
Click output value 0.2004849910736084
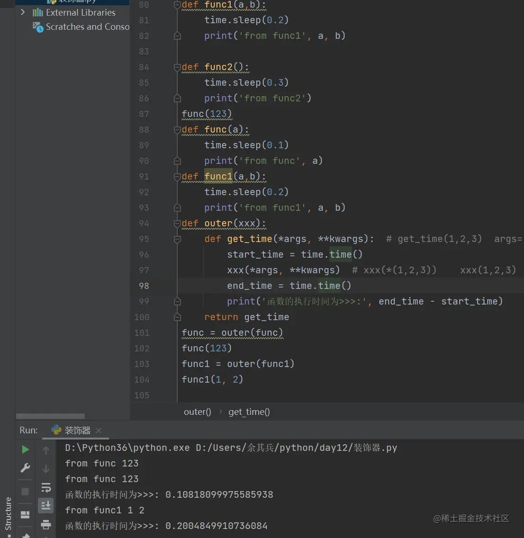(216, 526)
